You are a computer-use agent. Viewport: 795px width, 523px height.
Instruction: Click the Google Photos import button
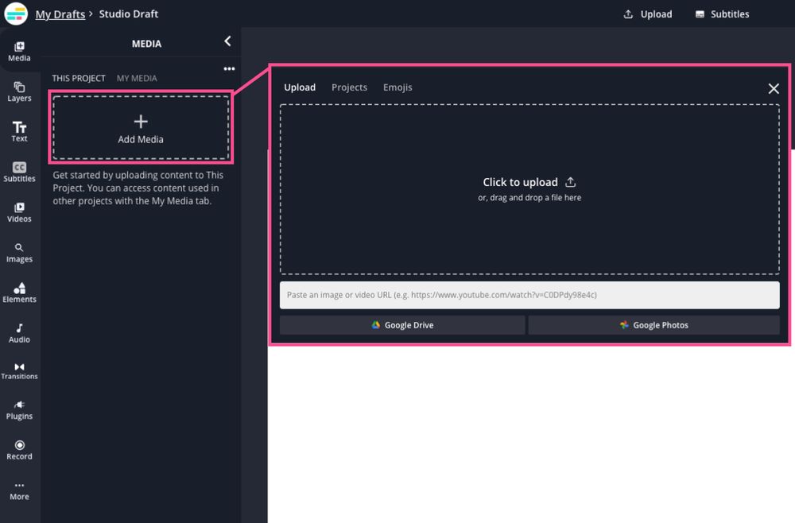pyautogui.click(x=653, y=325)
